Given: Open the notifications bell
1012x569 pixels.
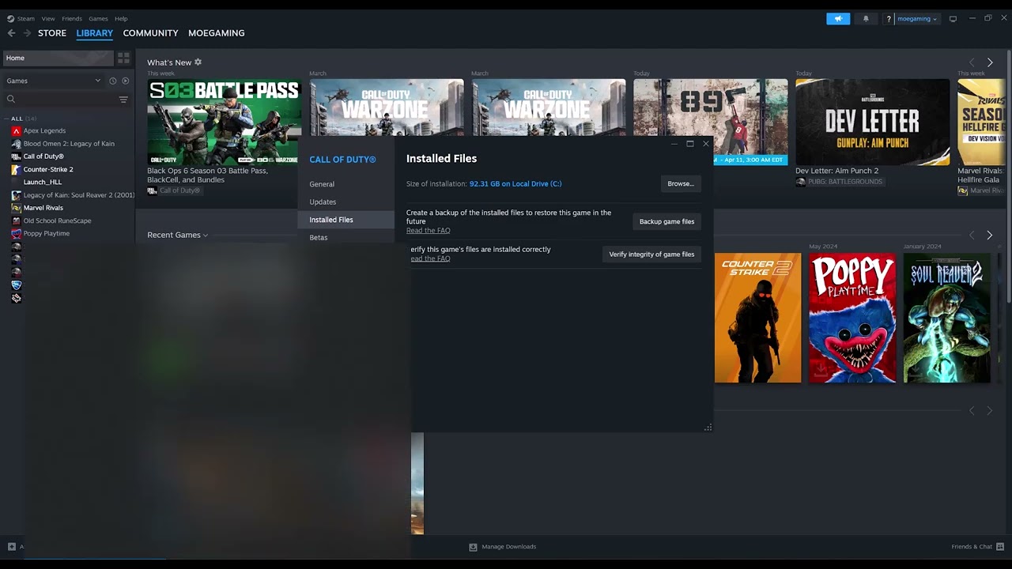Looking at the screenshot, I should pyautogui.click(x=866, y=18).
